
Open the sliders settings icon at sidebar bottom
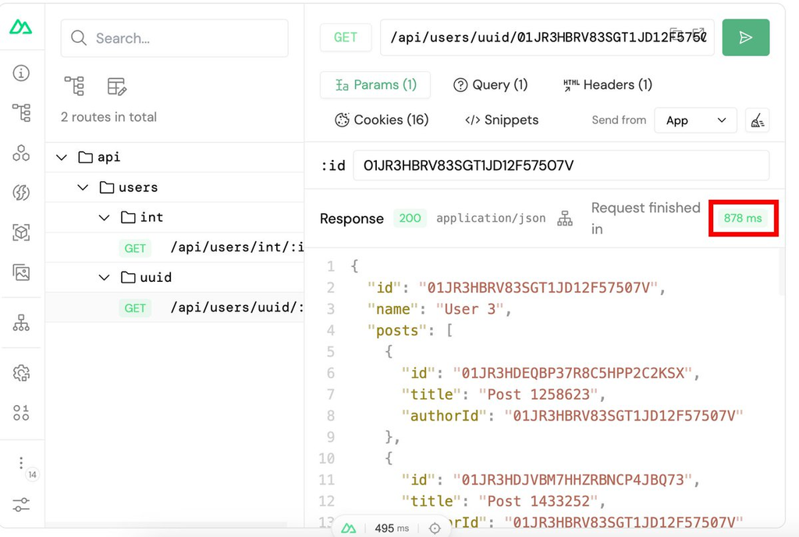pos(21,504)
